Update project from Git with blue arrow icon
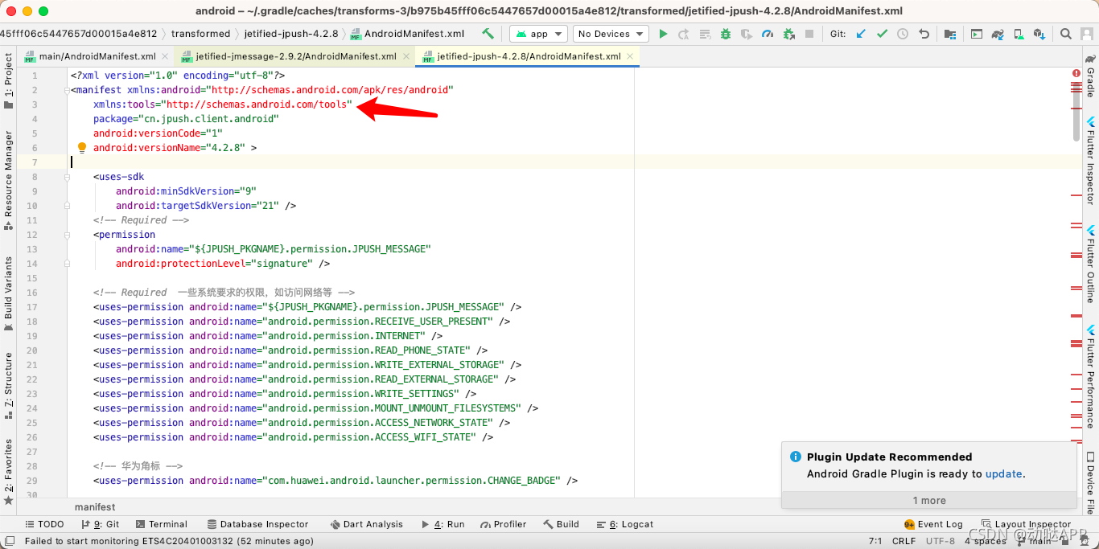Image resolution: width=1099 pixels, height=549 pixels. (x=859, y=34)
